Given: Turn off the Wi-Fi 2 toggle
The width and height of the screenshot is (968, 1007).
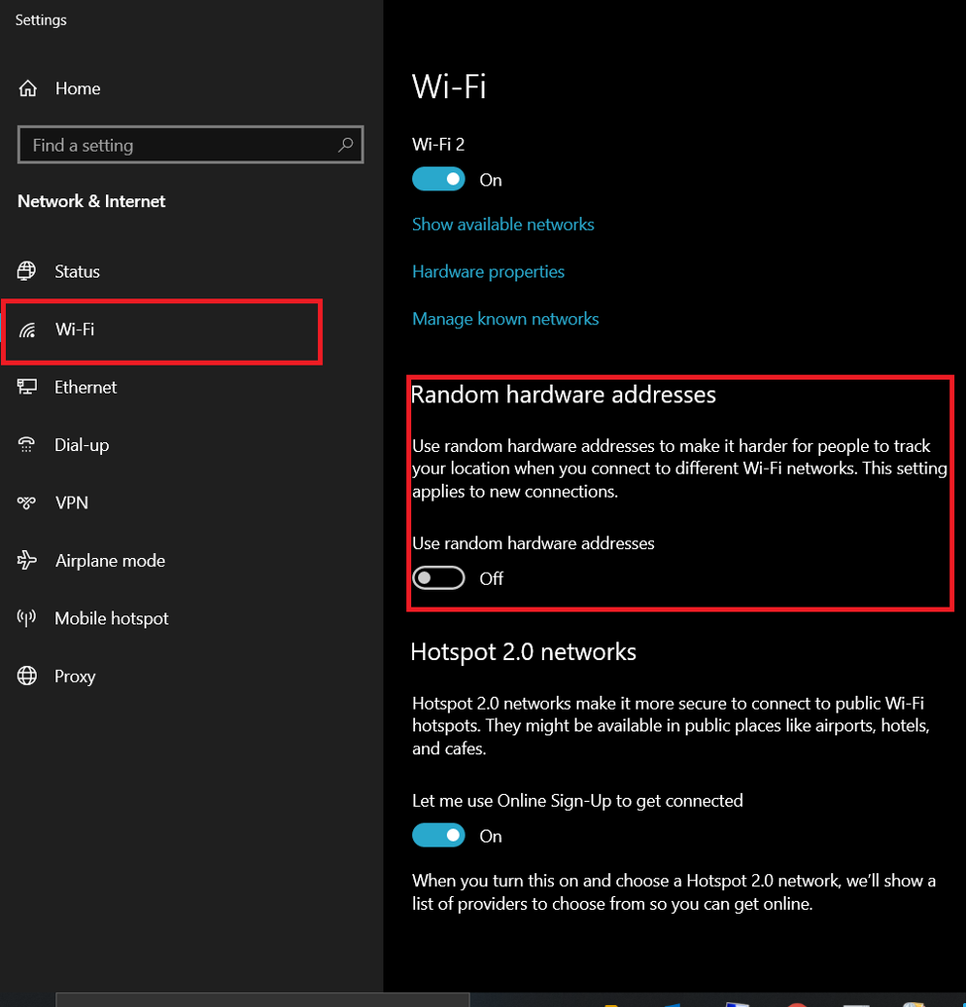Looking at the screenshot, I should [x=438, y=179].
